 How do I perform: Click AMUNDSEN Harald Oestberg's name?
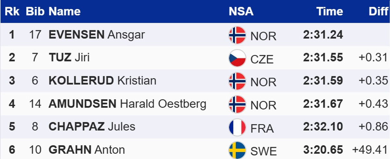click(x=127, y=104)
